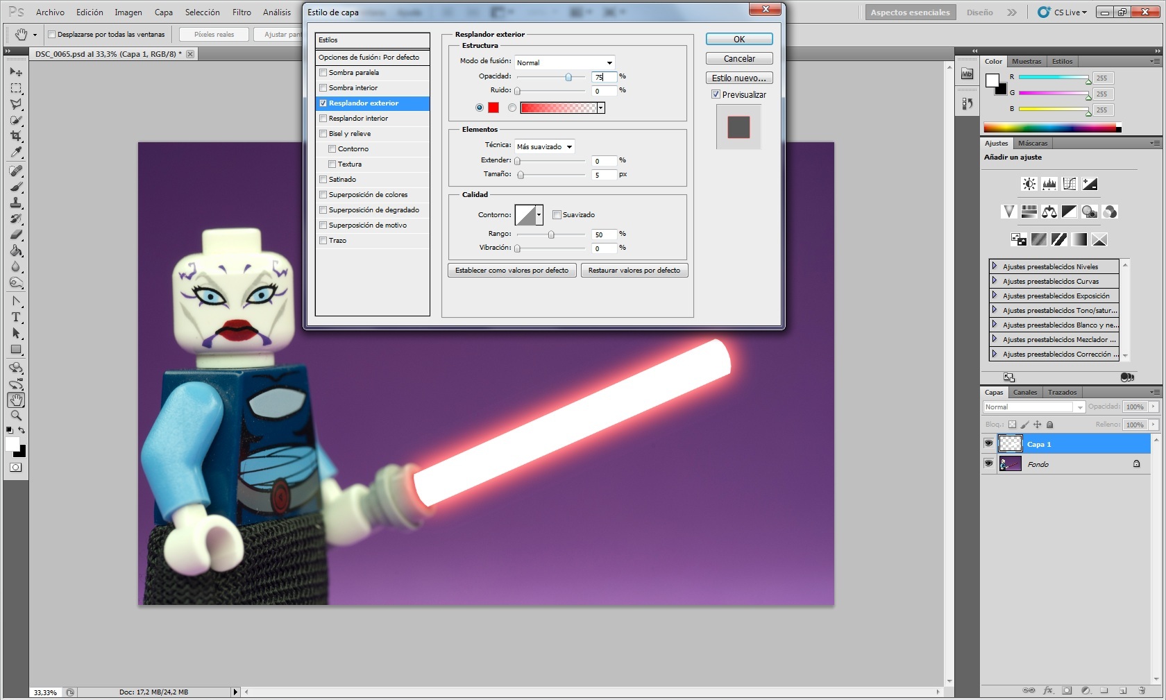1166x700 pixels.
Task: Click the Tamaño input field
Action: tap(604, 175)
